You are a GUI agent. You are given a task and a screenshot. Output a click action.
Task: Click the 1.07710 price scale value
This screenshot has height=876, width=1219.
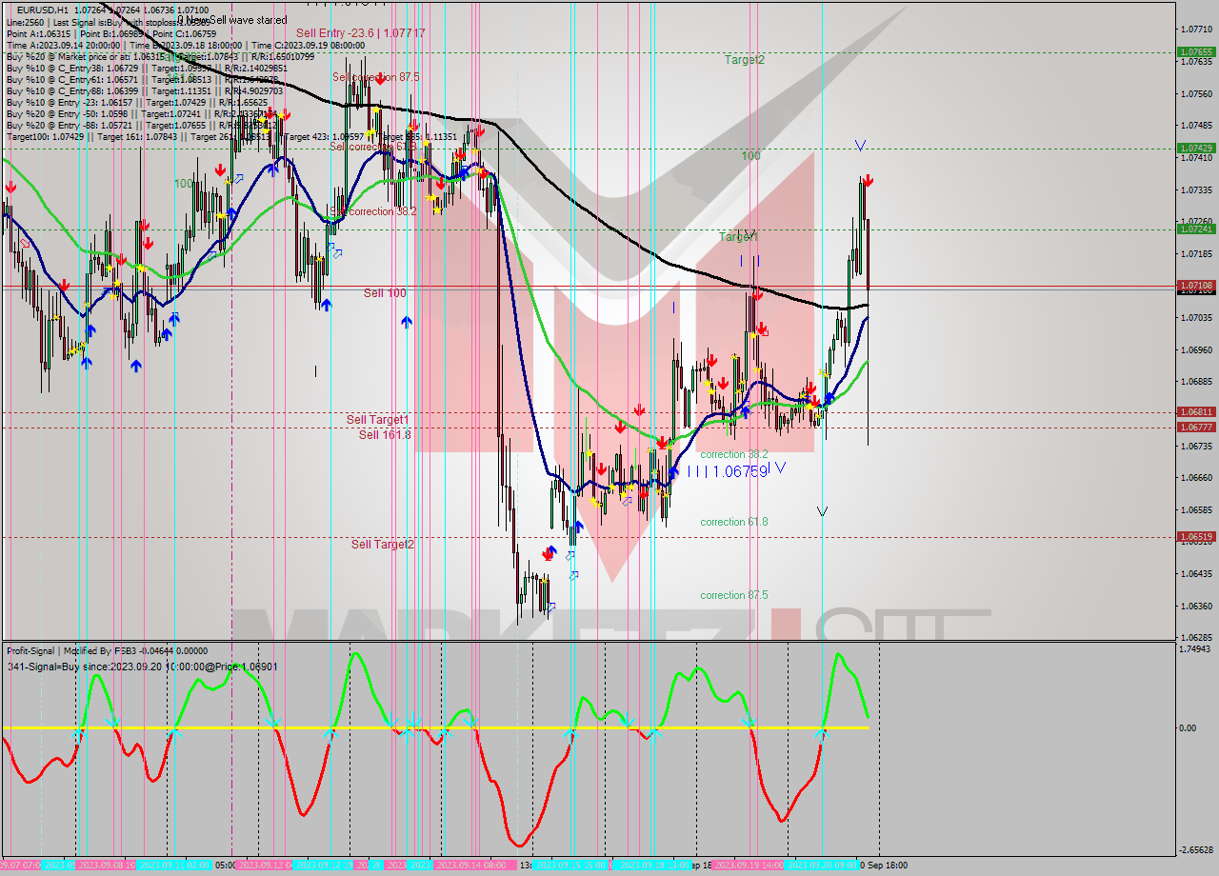1196,30
